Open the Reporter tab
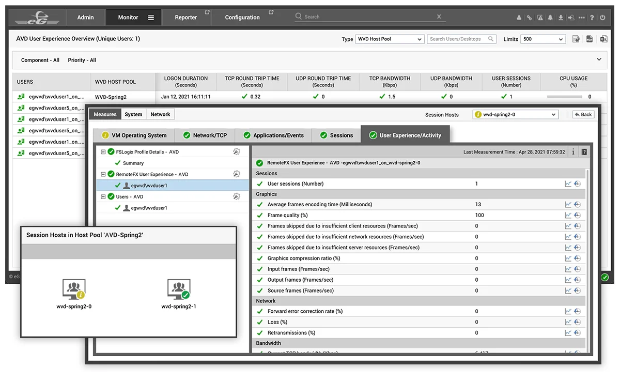This screenshot has width=620, height=381. click(x=186, y=18)
